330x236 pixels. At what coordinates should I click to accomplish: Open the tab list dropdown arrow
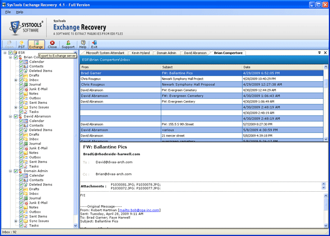(319, 52)
